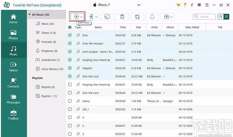233x137 pixels.
Task: Sort by the Size column header
Action: coord(138,27)
